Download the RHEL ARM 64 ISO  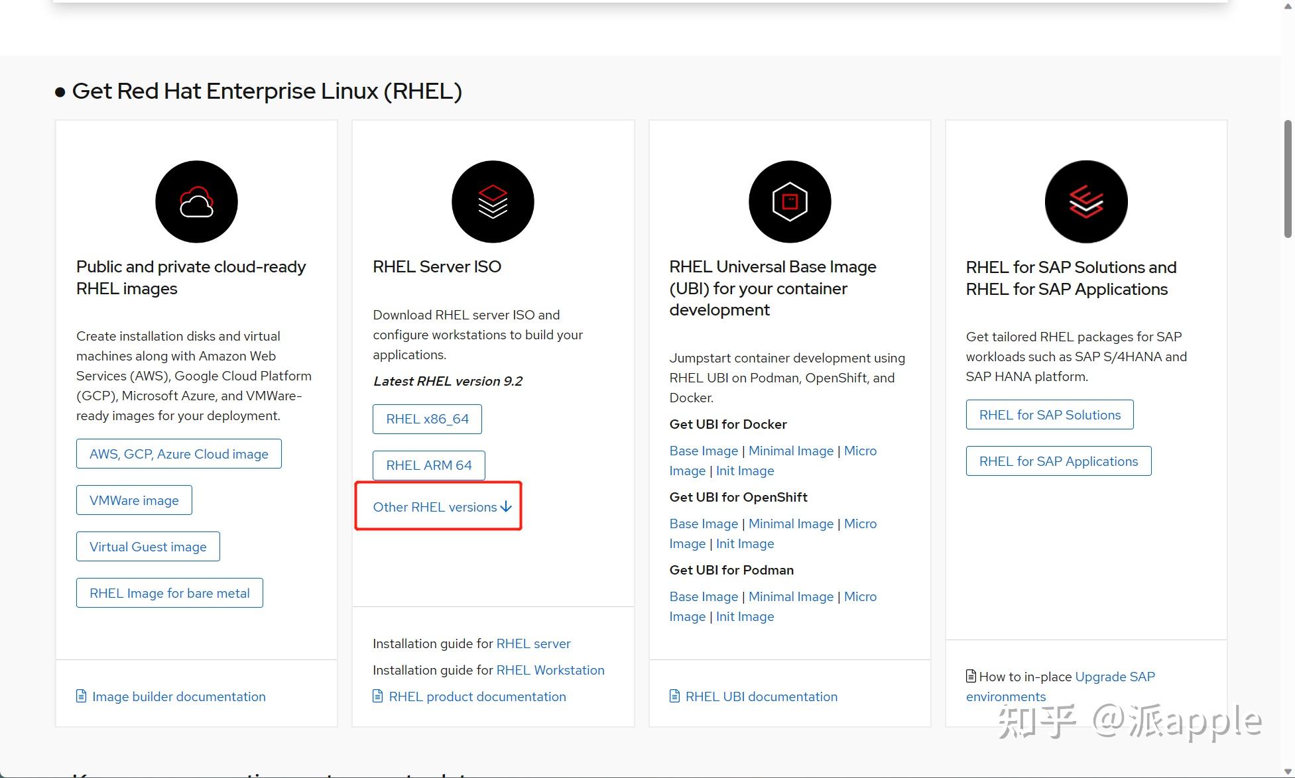428,465
